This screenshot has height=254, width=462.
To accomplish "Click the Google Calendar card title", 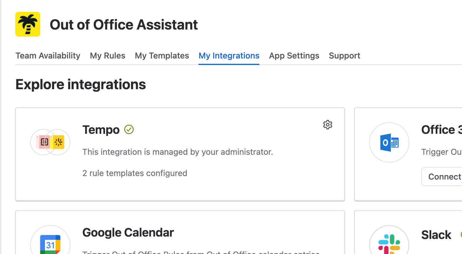I will coord(128,232).
